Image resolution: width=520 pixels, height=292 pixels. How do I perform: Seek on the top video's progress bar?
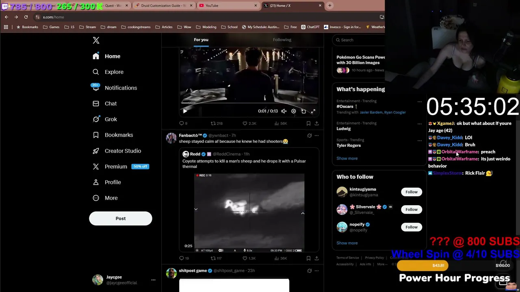click(249, 103)
